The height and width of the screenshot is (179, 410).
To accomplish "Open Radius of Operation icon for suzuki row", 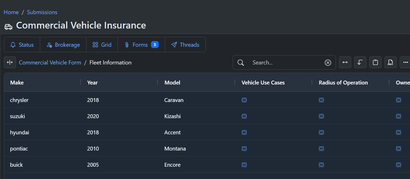I will point(321,116).
